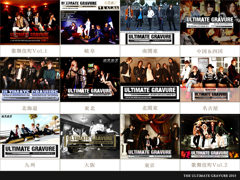Click the 歌舞伎町Vol.1 text label
The width and height of the screenshot is (240, 180).
(30, 51)
